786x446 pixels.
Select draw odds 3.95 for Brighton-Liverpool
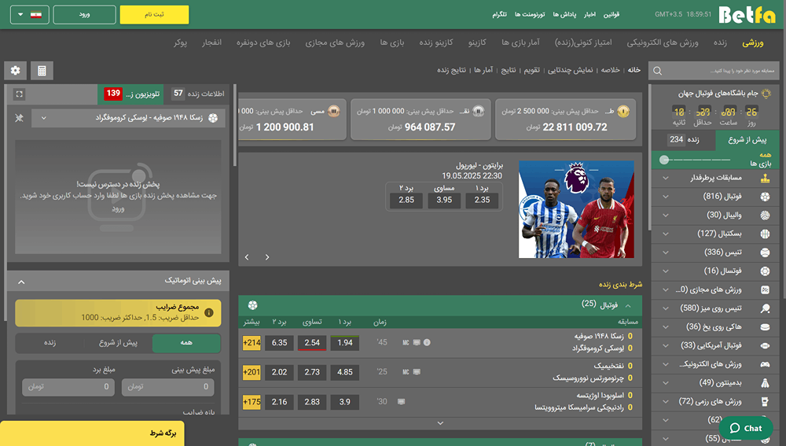click(x=444, y=200)
